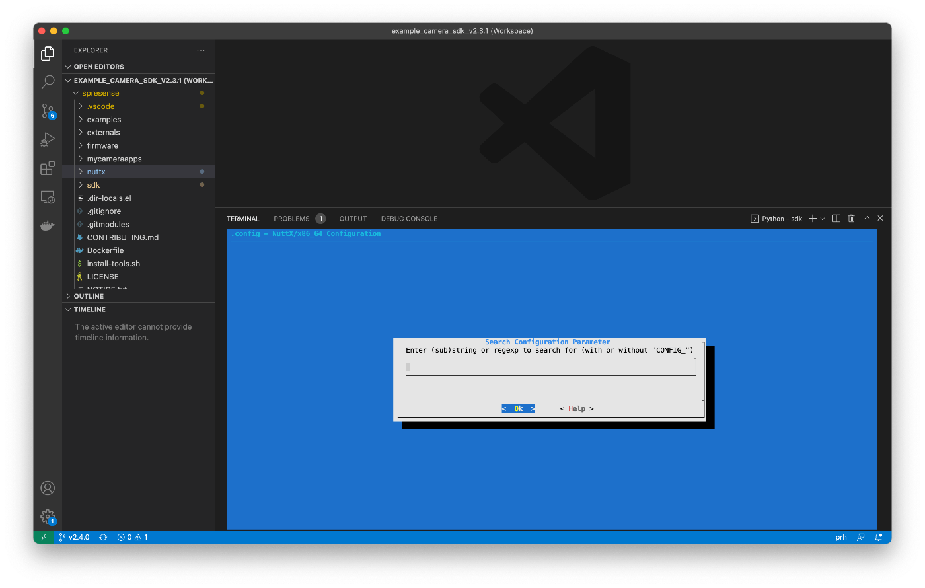925x588 pixels.
Task: Kill terminal with trash icon
Action: click(852, 219)
